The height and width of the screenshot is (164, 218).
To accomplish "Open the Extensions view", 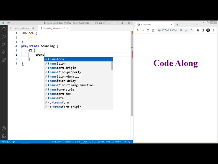I will pos(4,60).
